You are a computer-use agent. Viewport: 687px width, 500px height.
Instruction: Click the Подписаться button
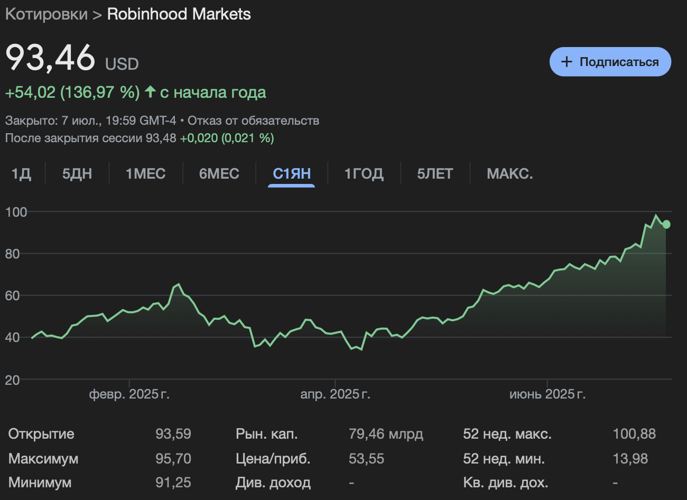[610, 62]
